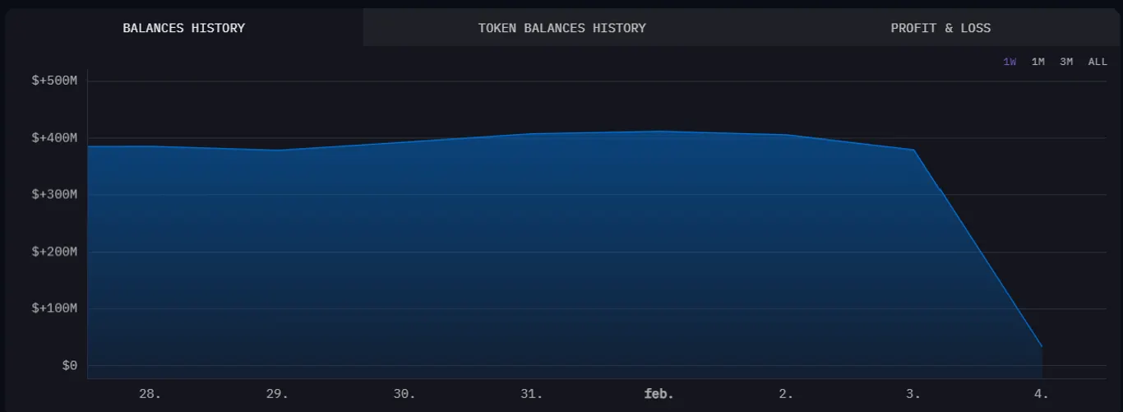This screenshot has height=412, width=1123.
Task: Click the $0 y-axis label
Action: (70, 366)
